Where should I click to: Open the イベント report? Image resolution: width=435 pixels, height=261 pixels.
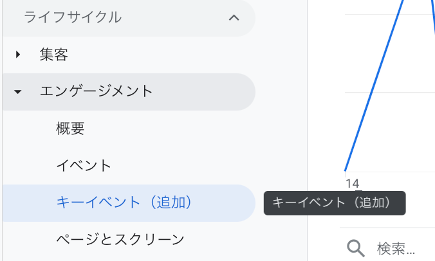pyautogui.click(x=84, y=166)
